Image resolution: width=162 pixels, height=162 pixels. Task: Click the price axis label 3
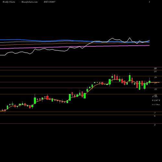click(x=155, y=125)
